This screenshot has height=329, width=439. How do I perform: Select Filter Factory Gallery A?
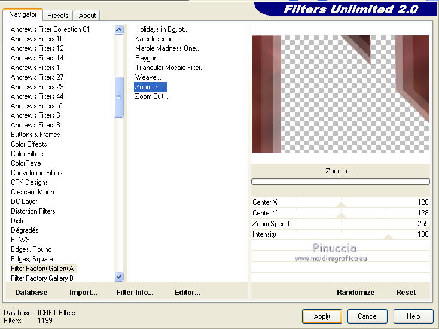(42, 268)
